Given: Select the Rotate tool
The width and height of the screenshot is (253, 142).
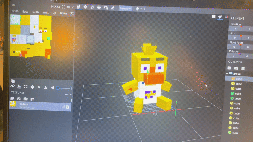Looking at the screenshot, I should [92, 7].
